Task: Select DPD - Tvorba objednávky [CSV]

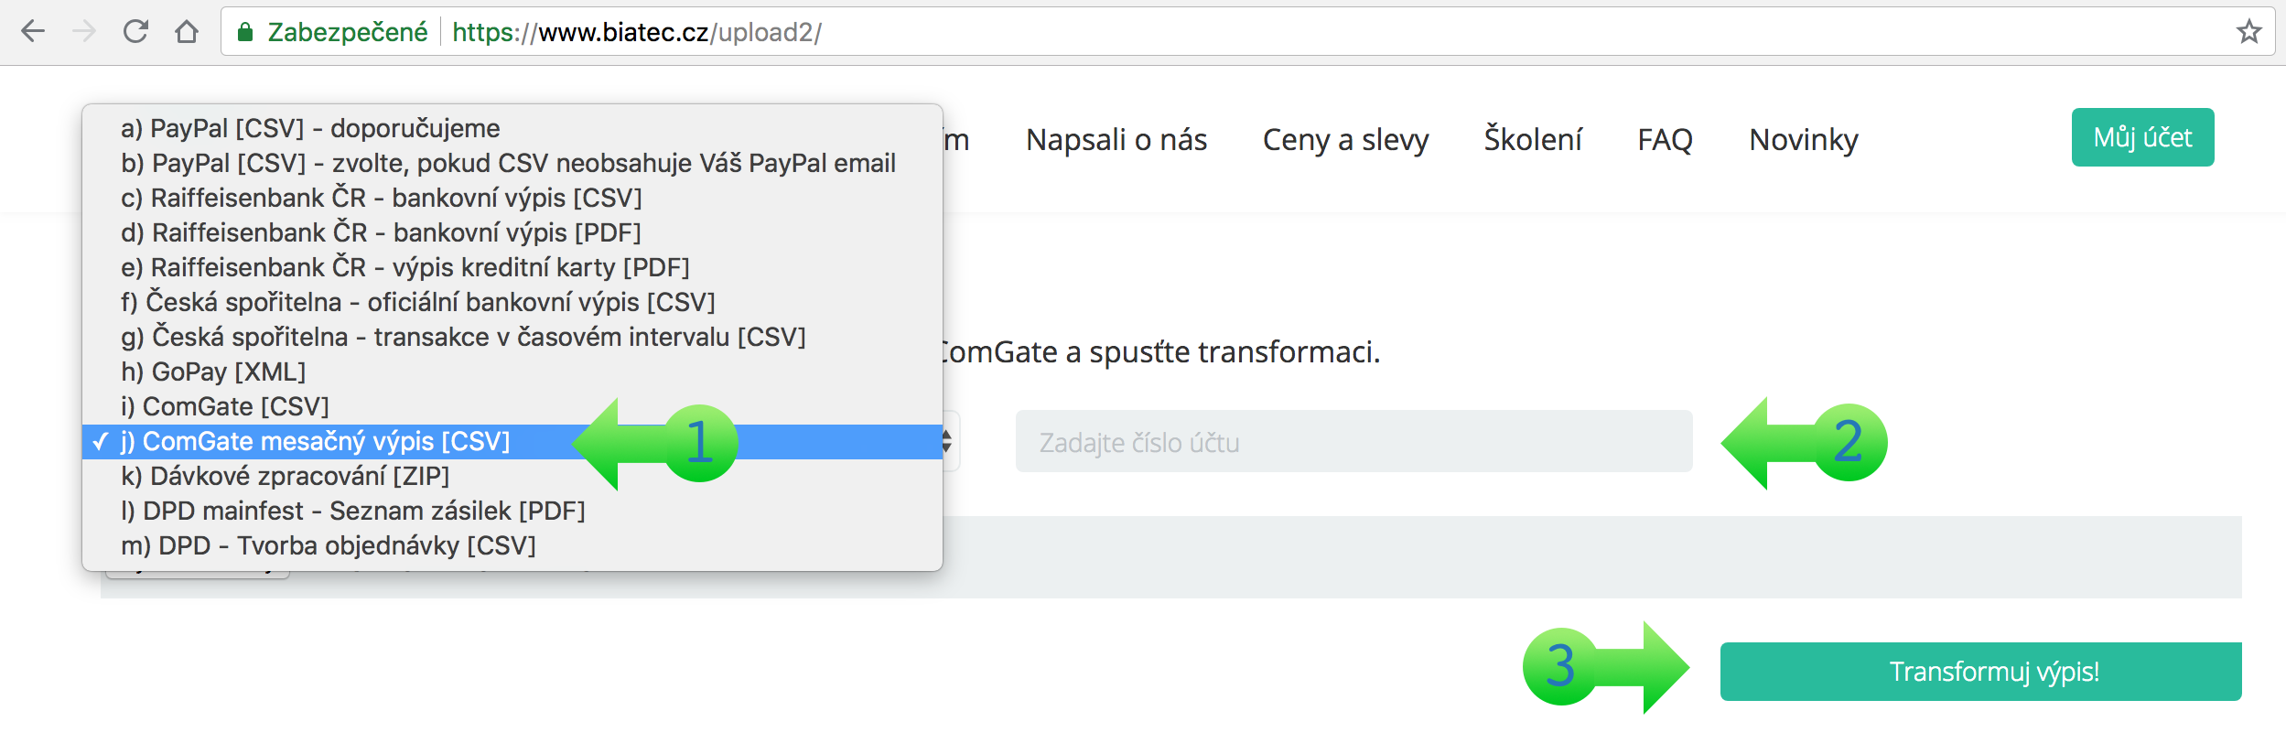Action: click(328, 545)
